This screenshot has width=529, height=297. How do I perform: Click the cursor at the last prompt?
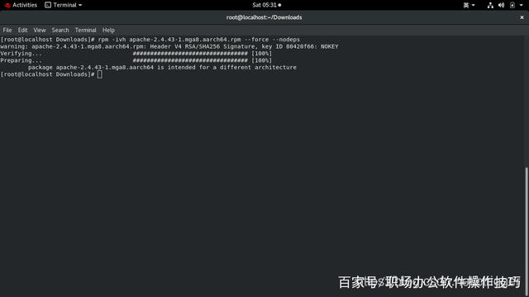pyautogui.click(x=100, y=74)
